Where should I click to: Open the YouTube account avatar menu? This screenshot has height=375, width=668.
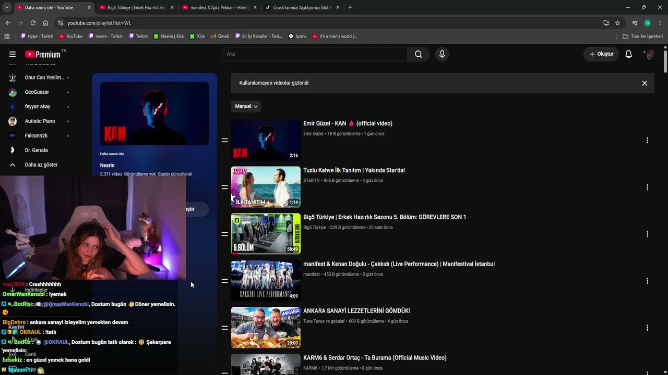[649, 54]
